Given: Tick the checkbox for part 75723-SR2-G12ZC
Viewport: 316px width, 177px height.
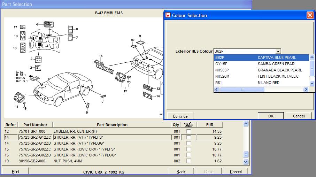Looking at the screenshot, I should pyautogui.click(x=188, y=137).
